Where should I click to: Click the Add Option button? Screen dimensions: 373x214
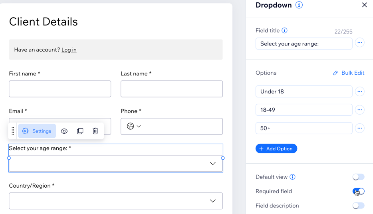276,149
